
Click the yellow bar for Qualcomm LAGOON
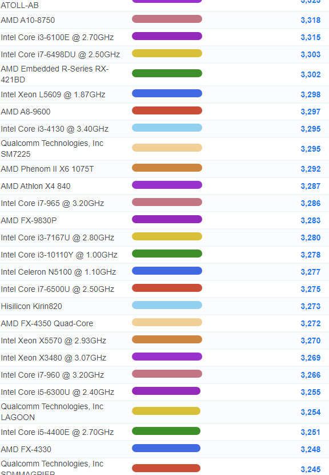166,411
